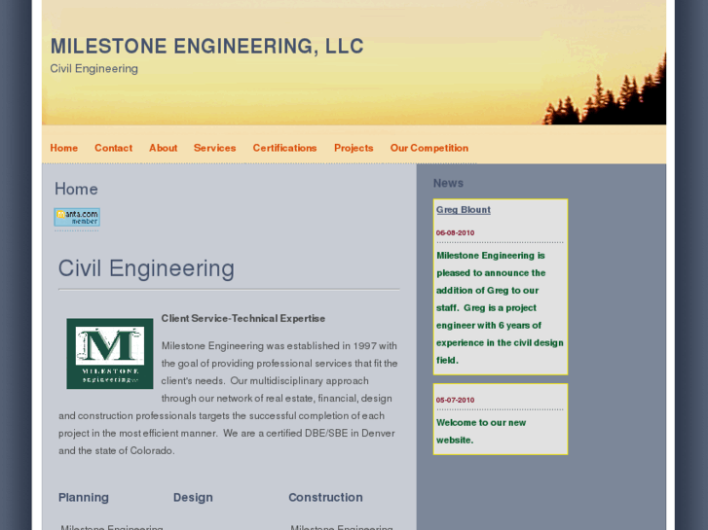The height and width of the screenshot is (530, 708).
Task: Click the Design column heading
Action: [x=193, y=497]
